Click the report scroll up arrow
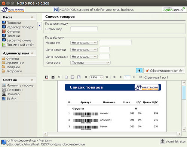 pos(184,82)
